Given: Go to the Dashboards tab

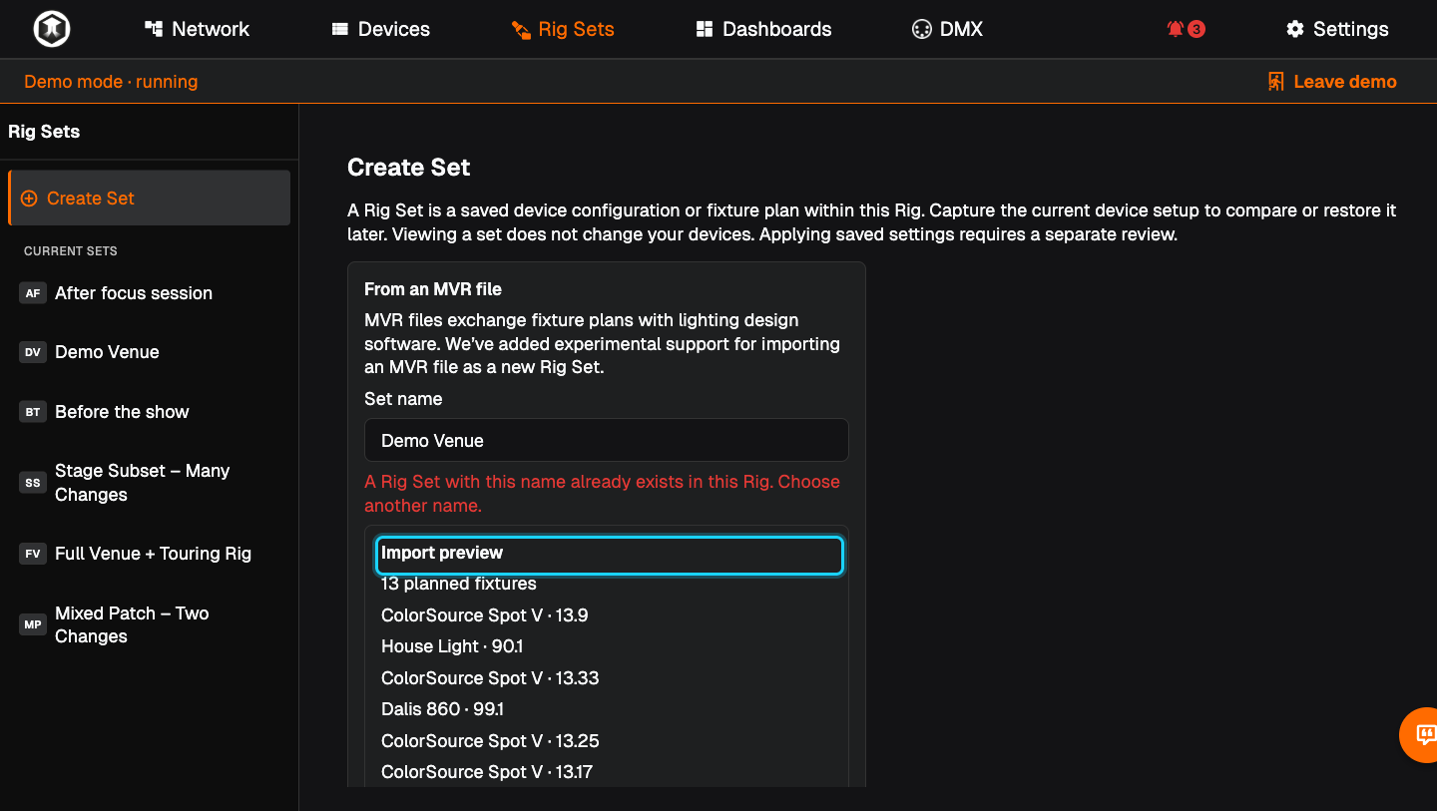Looking at the screenshot, I should (x=764, y=29).
